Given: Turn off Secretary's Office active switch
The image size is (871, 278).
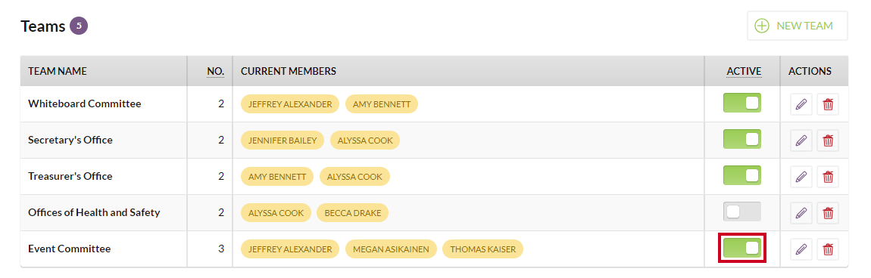Looking at the screenshot, I should coord(742,139).
